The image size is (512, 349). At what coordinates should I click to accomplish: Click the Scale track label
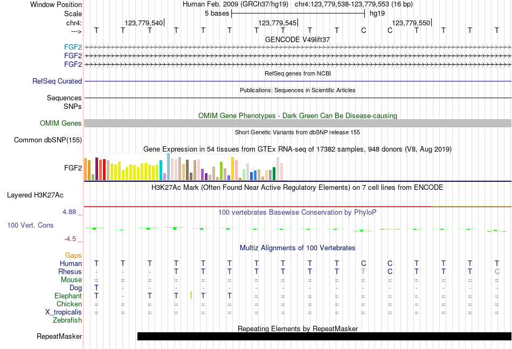73,13
